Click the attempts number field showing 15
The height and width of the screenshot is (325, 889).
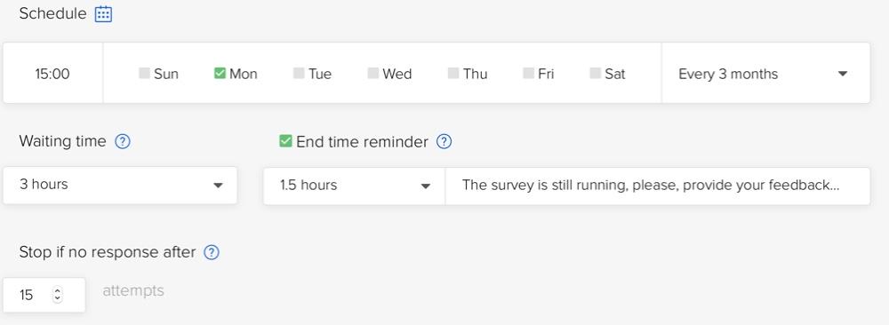pyautogui.click(x=44, y=295)
